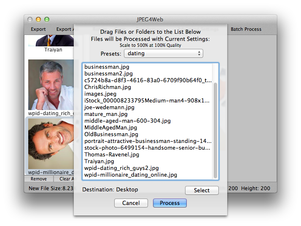This screenshot has height=226, width=301.
Task: Click the file list vertical scrollbar
Action: (215, 131)
